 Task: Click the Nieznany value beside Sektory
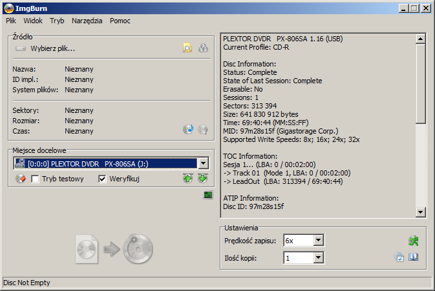[x=79, y=110]
